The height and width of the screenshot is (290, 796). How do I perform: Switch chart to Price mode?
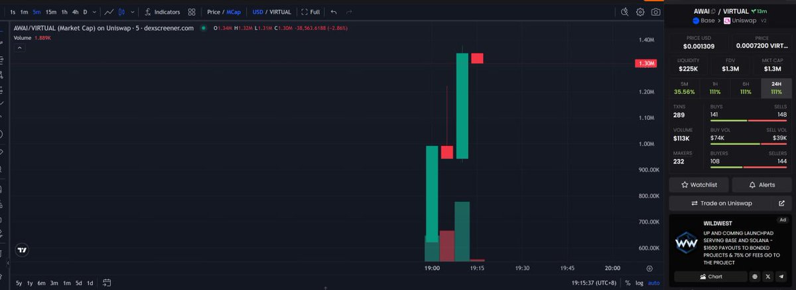214,12
